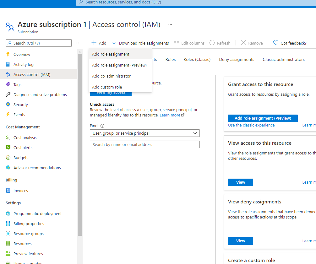Click the Add plus toolbar button
Viewport: 316px width, 264px height.
(99, 43)
